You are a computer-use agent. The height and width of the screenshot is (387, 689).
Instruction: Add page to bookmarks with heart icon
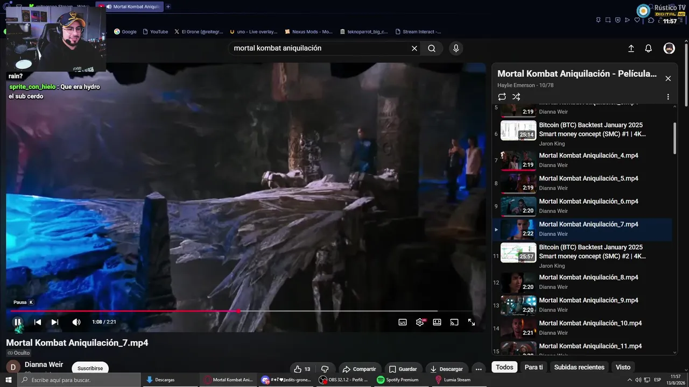tap(637, 20)
